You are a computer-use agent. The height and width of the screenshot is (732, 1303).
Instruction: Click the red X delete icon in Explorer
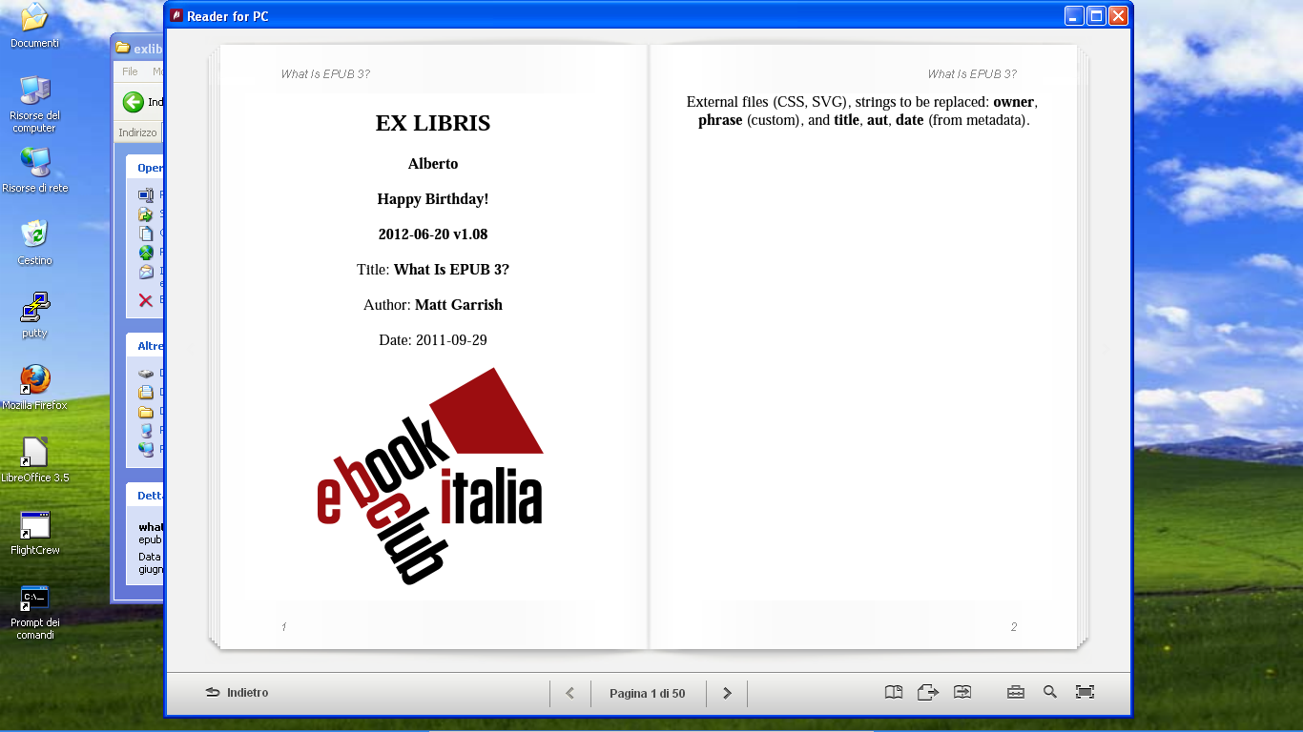[146, 300]
